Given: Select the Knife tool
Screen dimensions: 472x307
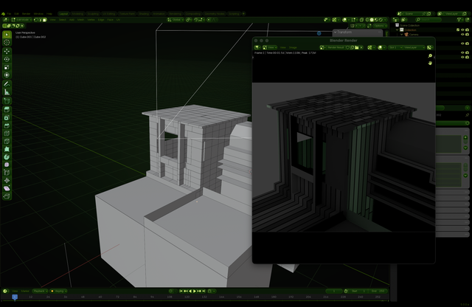Looking at the screenshot, I should click(7, 141).
